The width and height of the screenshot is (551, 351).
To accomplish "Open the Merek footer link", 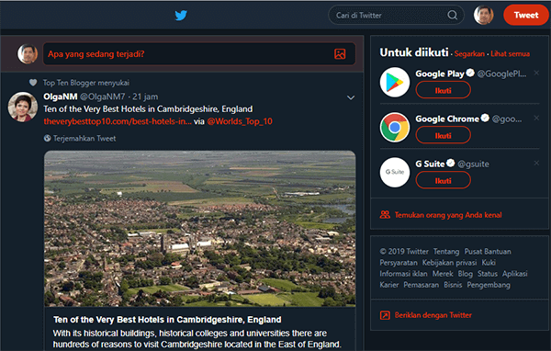I will click(443, 274).
